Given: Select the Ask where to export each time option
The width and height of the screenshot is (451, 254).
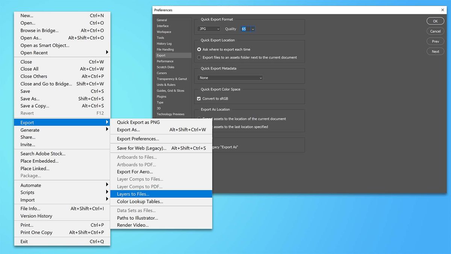Looking at the screenshot, I should (x=199, y=49).
